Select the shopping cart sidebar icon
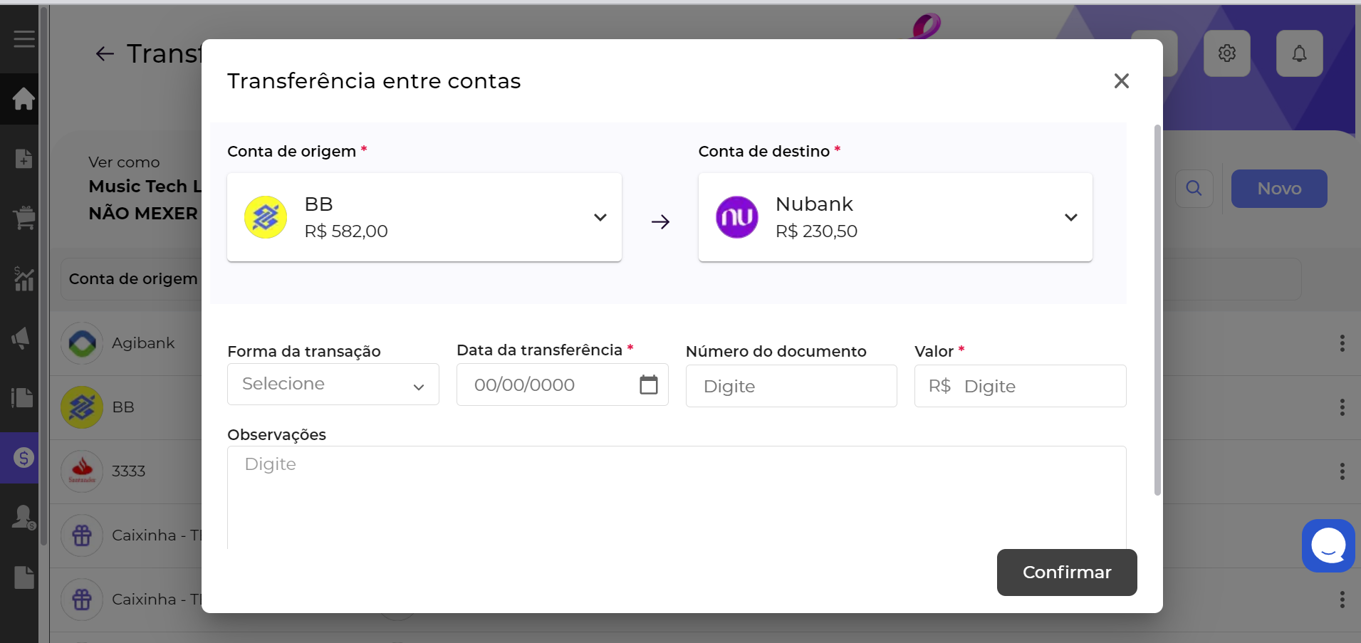1361x643 pixels. pyautogui.click(x=24, y=217)
